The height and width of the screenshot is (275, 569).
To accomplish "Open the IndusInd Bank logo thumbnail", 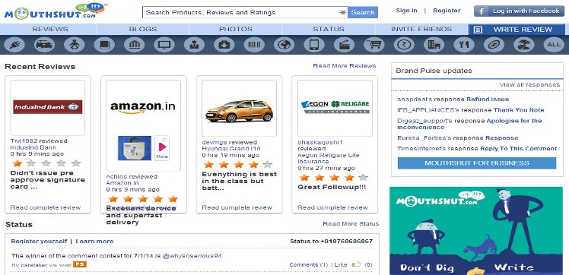I will (x=47, y=108).
